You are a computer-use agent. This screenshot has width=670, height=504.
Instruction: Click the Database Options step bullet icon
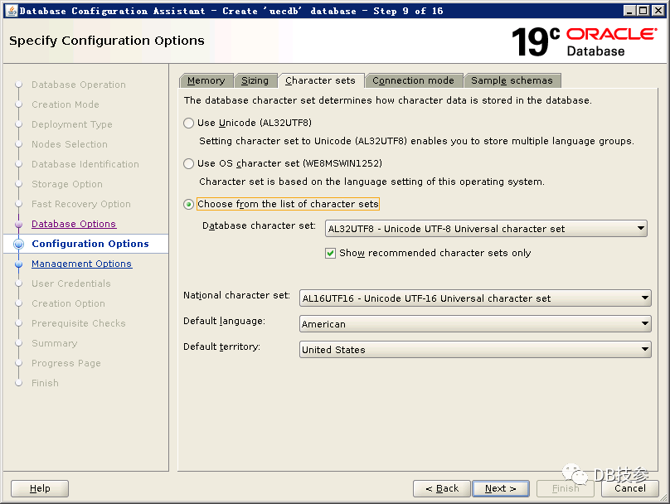(19, 224)
